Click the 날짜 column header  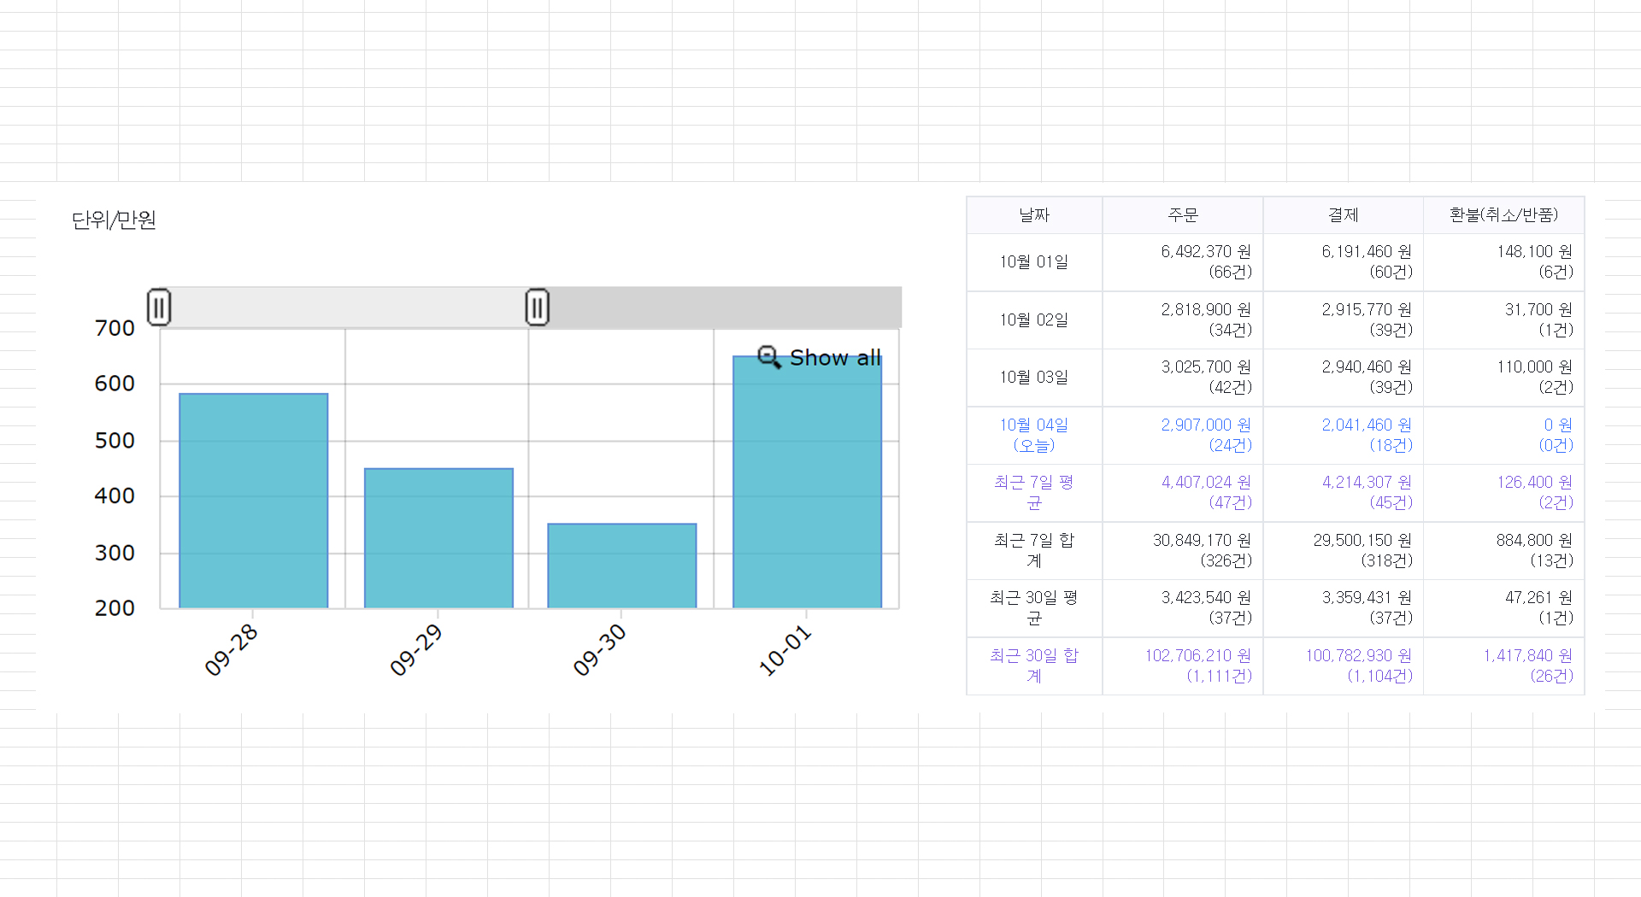[x=1034, y=215]
